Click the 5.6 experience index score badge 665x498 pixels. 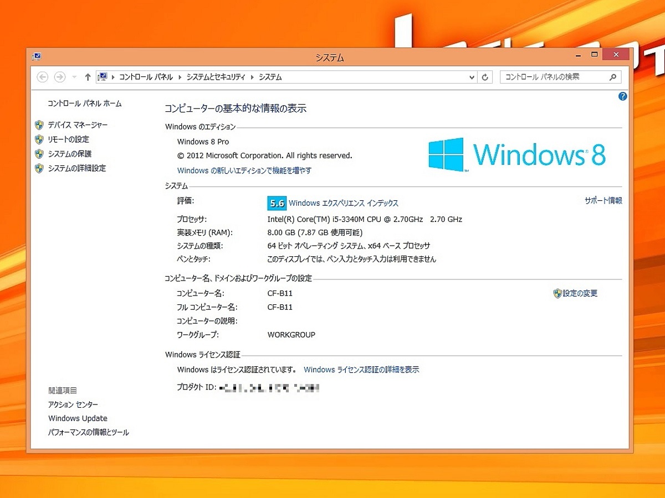pyautogui.click(x=277, y=203)
